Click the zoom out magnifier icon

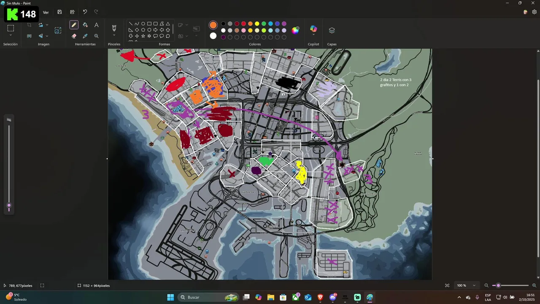486,285
